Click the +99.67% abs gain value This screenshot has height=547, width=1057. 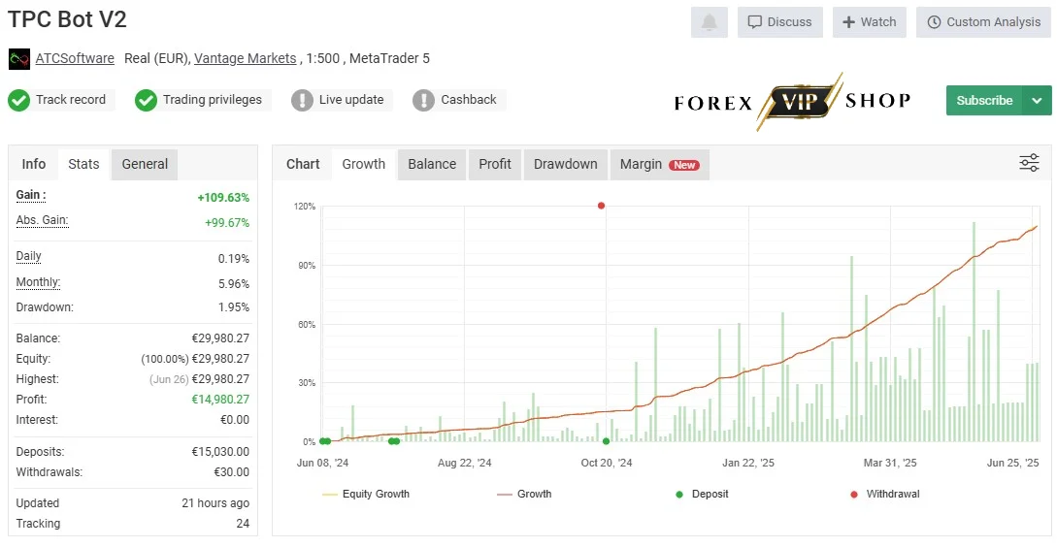pyautogui.click(x=227, y=222)
